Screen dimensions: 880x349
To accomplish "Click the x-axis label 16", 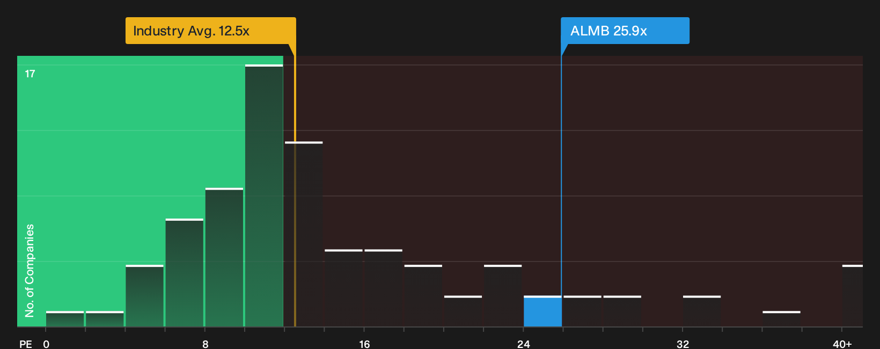I will [x=364, y=344].
